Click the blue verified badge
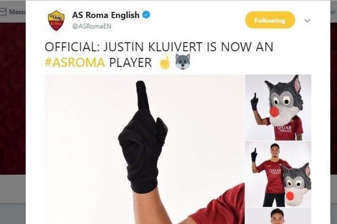This screenshot has width=337, height=224. point(146,15)
